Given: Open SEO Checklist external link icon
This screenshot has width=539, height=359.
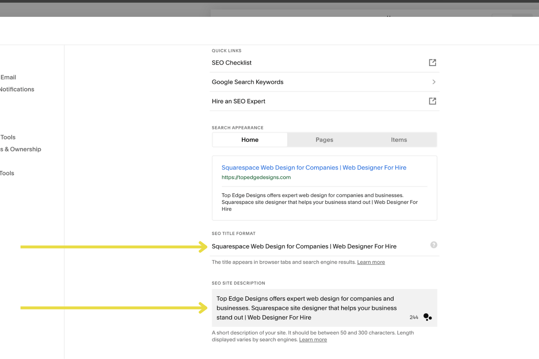Looking at the screenshot, I should [432, 62].
